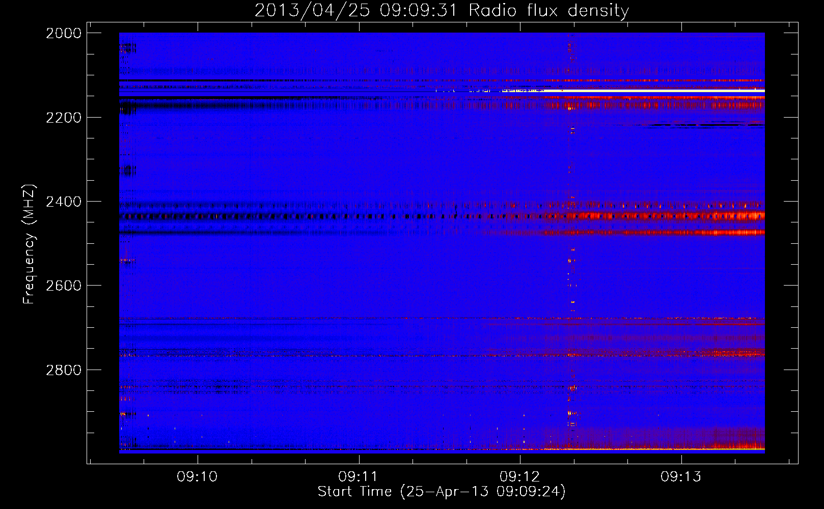The image size is (824, 509).
Task: Click the "2400" frequency axis label
Action: [64, 202]
